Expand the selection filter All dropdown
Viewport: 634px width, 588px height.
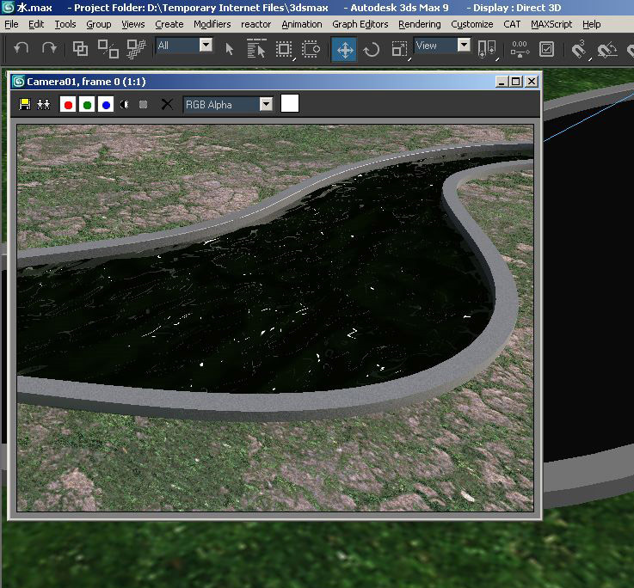(x=206, y=46)
